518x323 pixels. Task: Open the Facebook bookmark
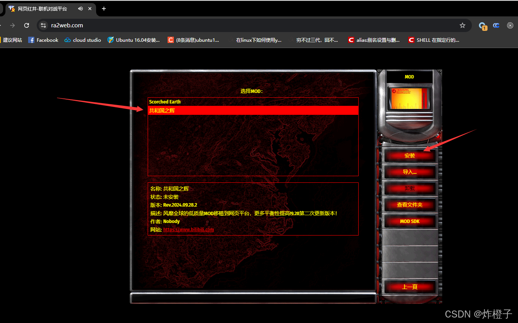pyautogui.click(x=43, y=40)
